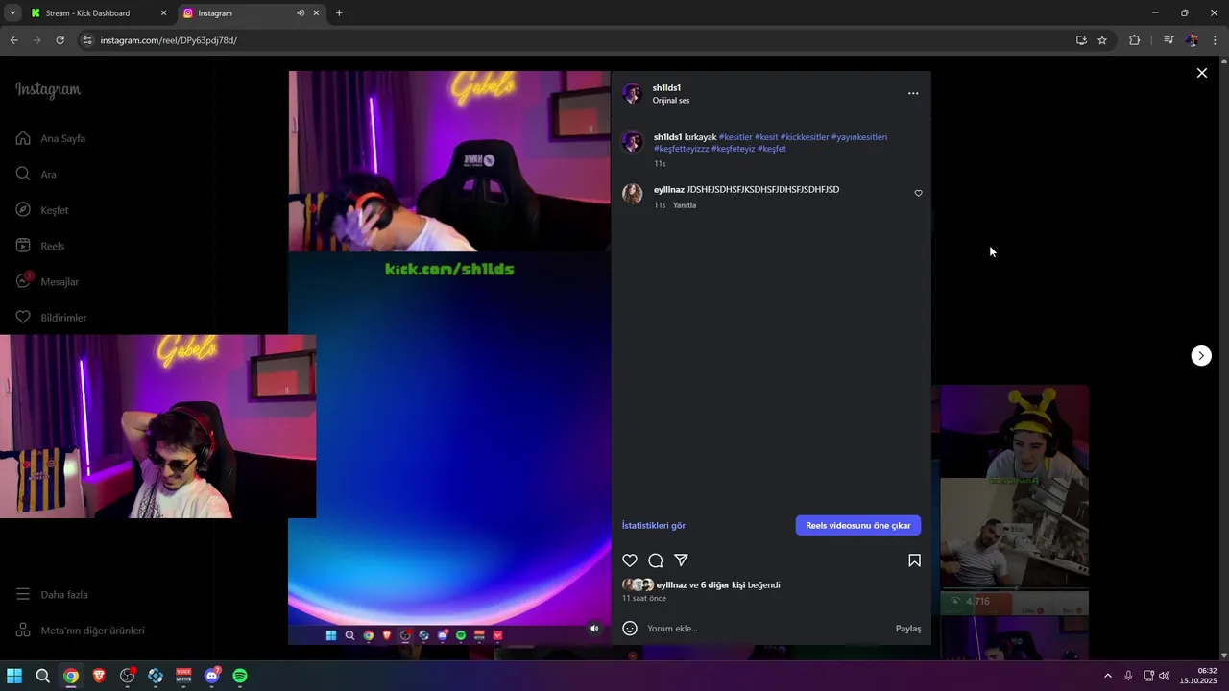This screenshot has width=1229, height=691.
Task: Open the media controls icon
Action: click(x=1169, y=40)
